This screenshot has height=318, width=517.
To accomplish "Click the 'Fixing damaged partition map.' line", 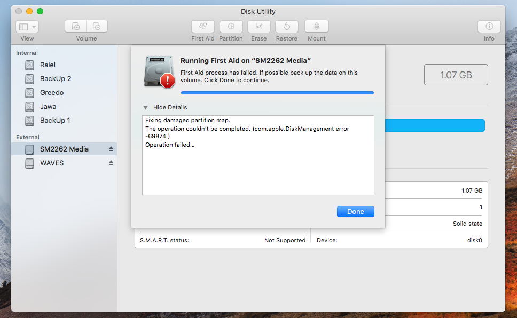I will coord(187,120).
